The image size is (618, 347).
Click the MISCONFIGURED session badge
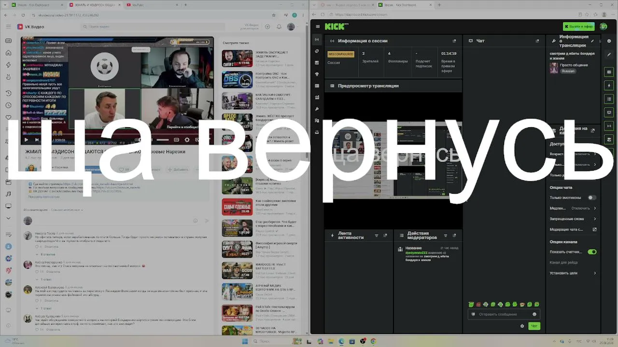click(341, 54)
